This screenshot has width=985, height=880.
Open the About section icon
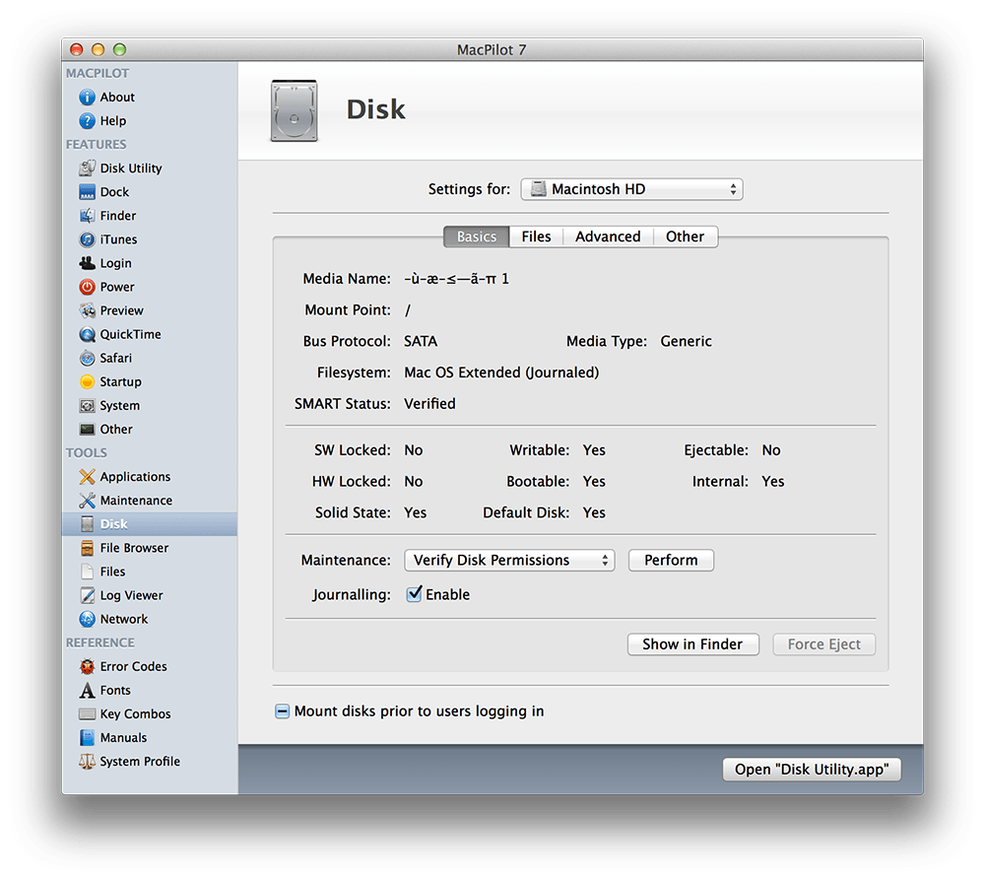pos(87,98)
